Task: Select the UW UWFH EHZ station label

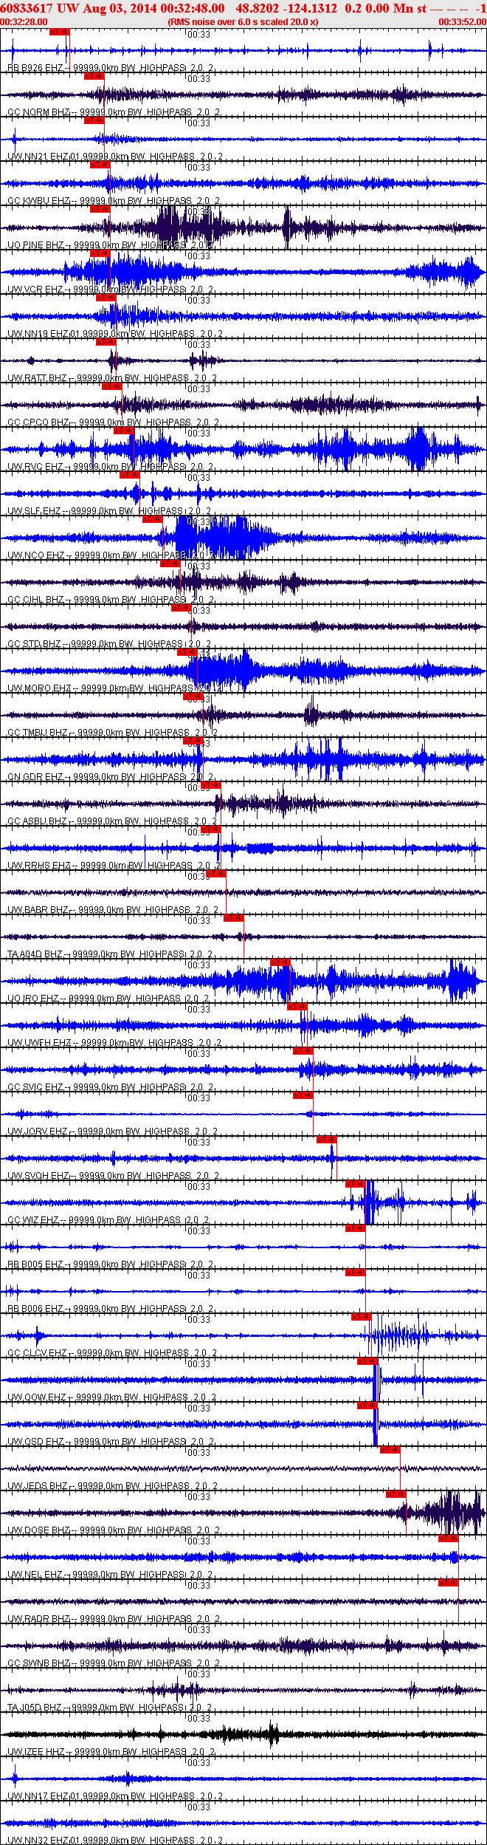Action: coord(114,1043)
